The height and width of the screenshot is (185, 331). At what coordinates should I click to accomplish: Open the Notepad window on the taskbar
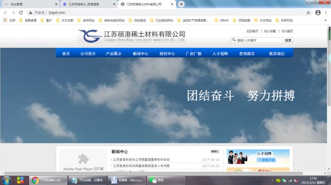click(x=88, y=180)
